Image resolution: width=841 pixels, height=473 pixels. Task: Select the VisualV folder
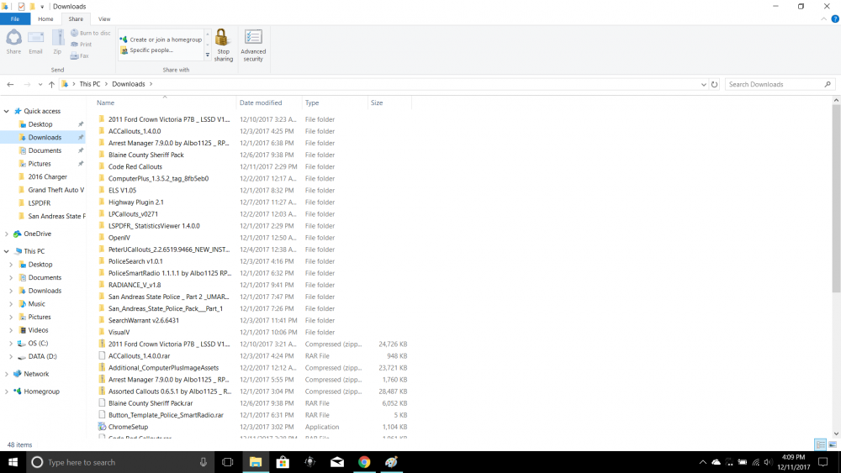119,332
